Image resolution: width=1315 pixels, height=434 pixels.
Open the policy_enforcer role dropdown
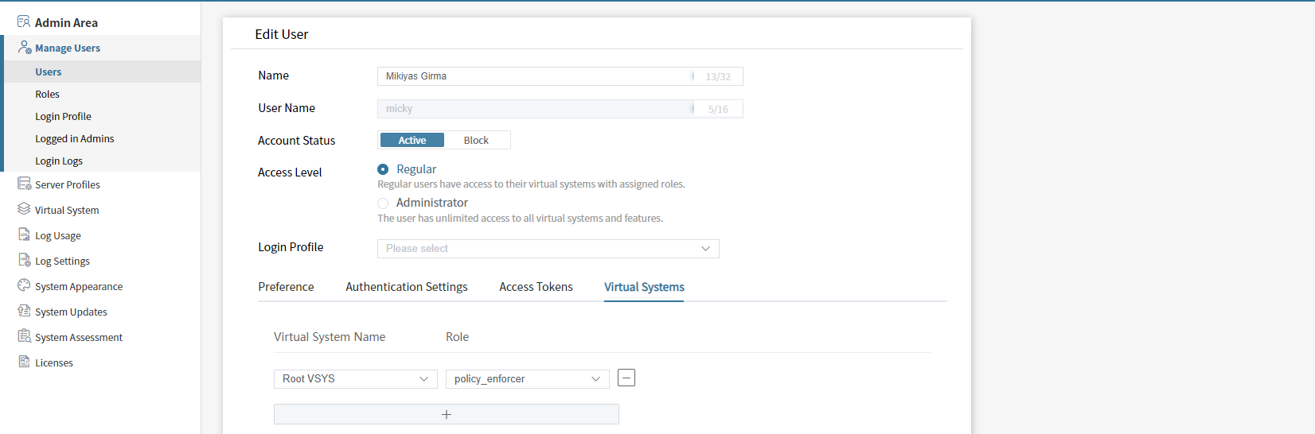527,379
